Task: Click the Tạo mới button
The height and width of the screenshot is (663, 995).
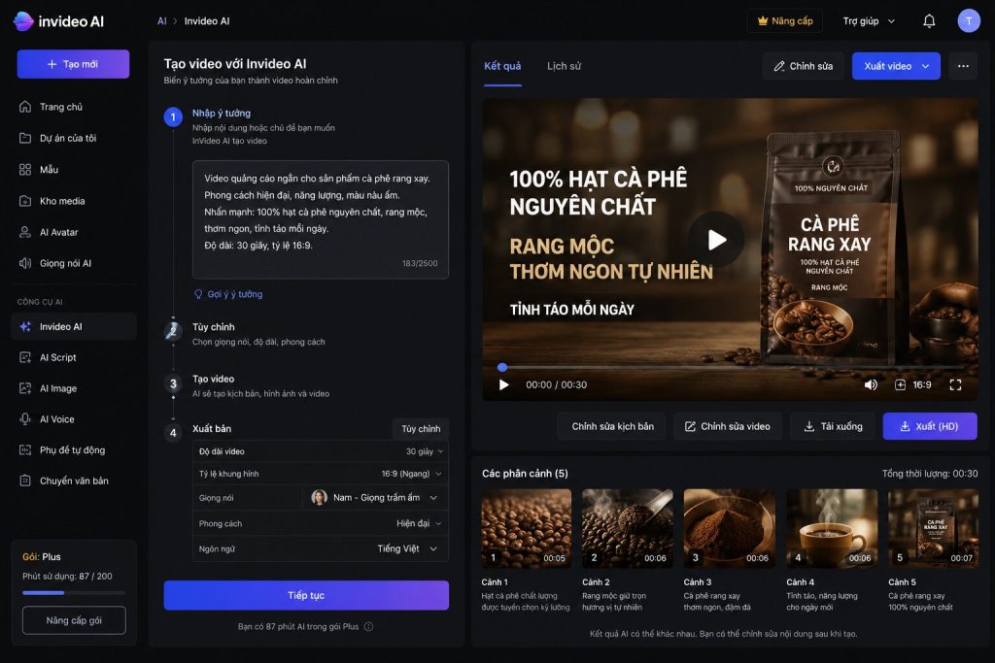Action: pos(73,64)
